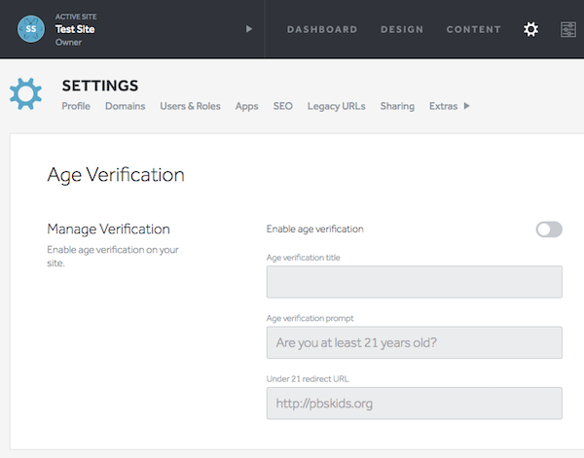Show more settings tabs after Extras
Viewport: 584px width, 458px height.
[x=466, y=106]
